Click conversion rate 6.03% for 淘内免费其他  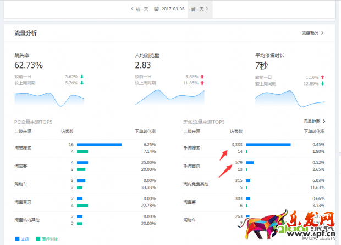point(318,181)
